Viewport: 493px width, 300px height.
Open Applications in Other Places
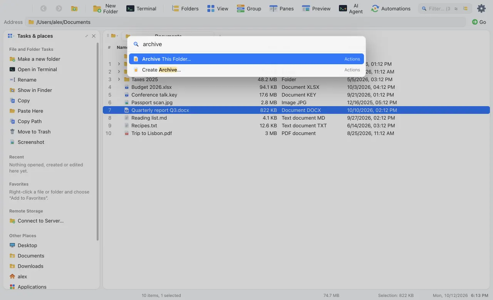pyautogui.click(x=28, y=287)
